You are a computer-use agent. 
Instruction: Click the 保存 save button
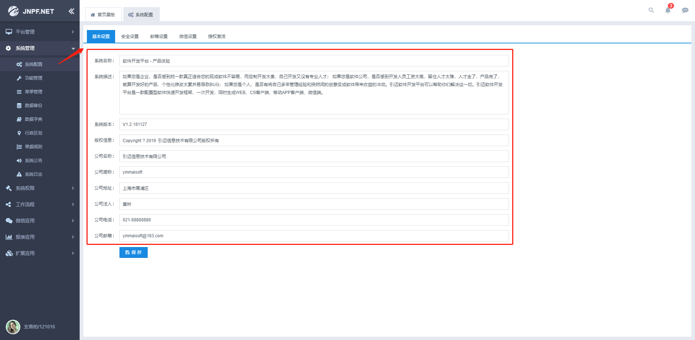point(134,252)
